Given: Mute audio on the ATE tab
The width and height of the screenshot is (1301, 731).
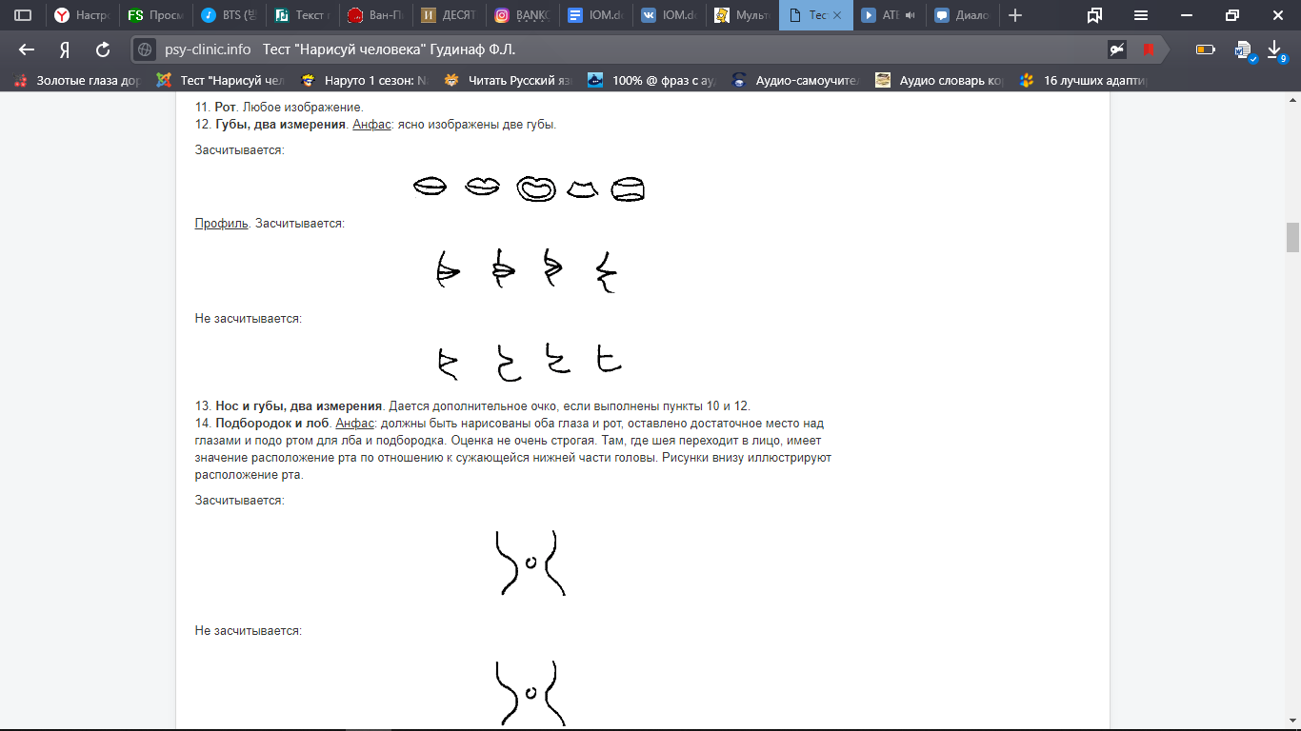Looking at the screenshot, I should point(910,15).
